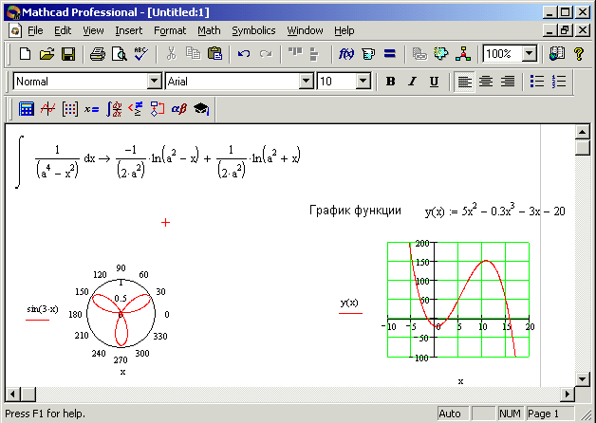The image size is (596, 423).
Task: Open the Symbolic Keyword palette
Action: point(200,109)
